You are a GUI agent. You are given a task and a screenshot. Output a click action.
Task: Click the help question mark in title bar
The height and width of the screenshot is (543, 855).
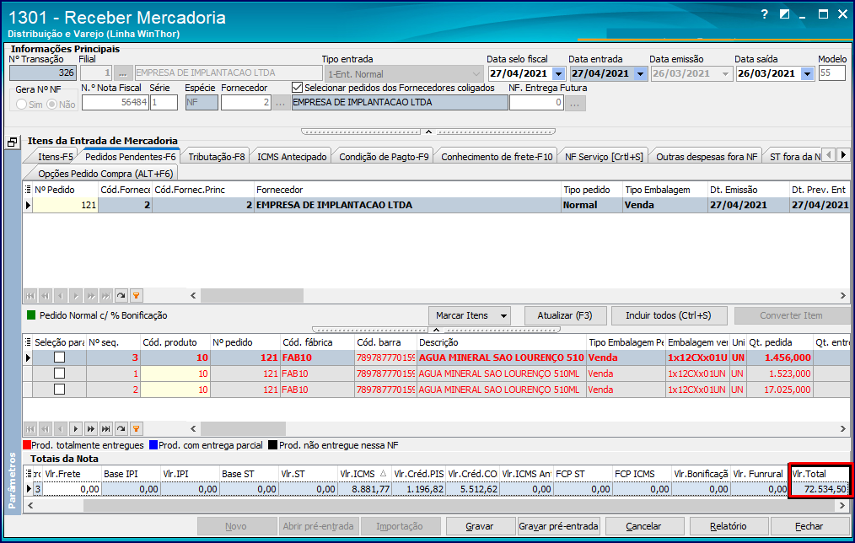click(x=765, y=14)
